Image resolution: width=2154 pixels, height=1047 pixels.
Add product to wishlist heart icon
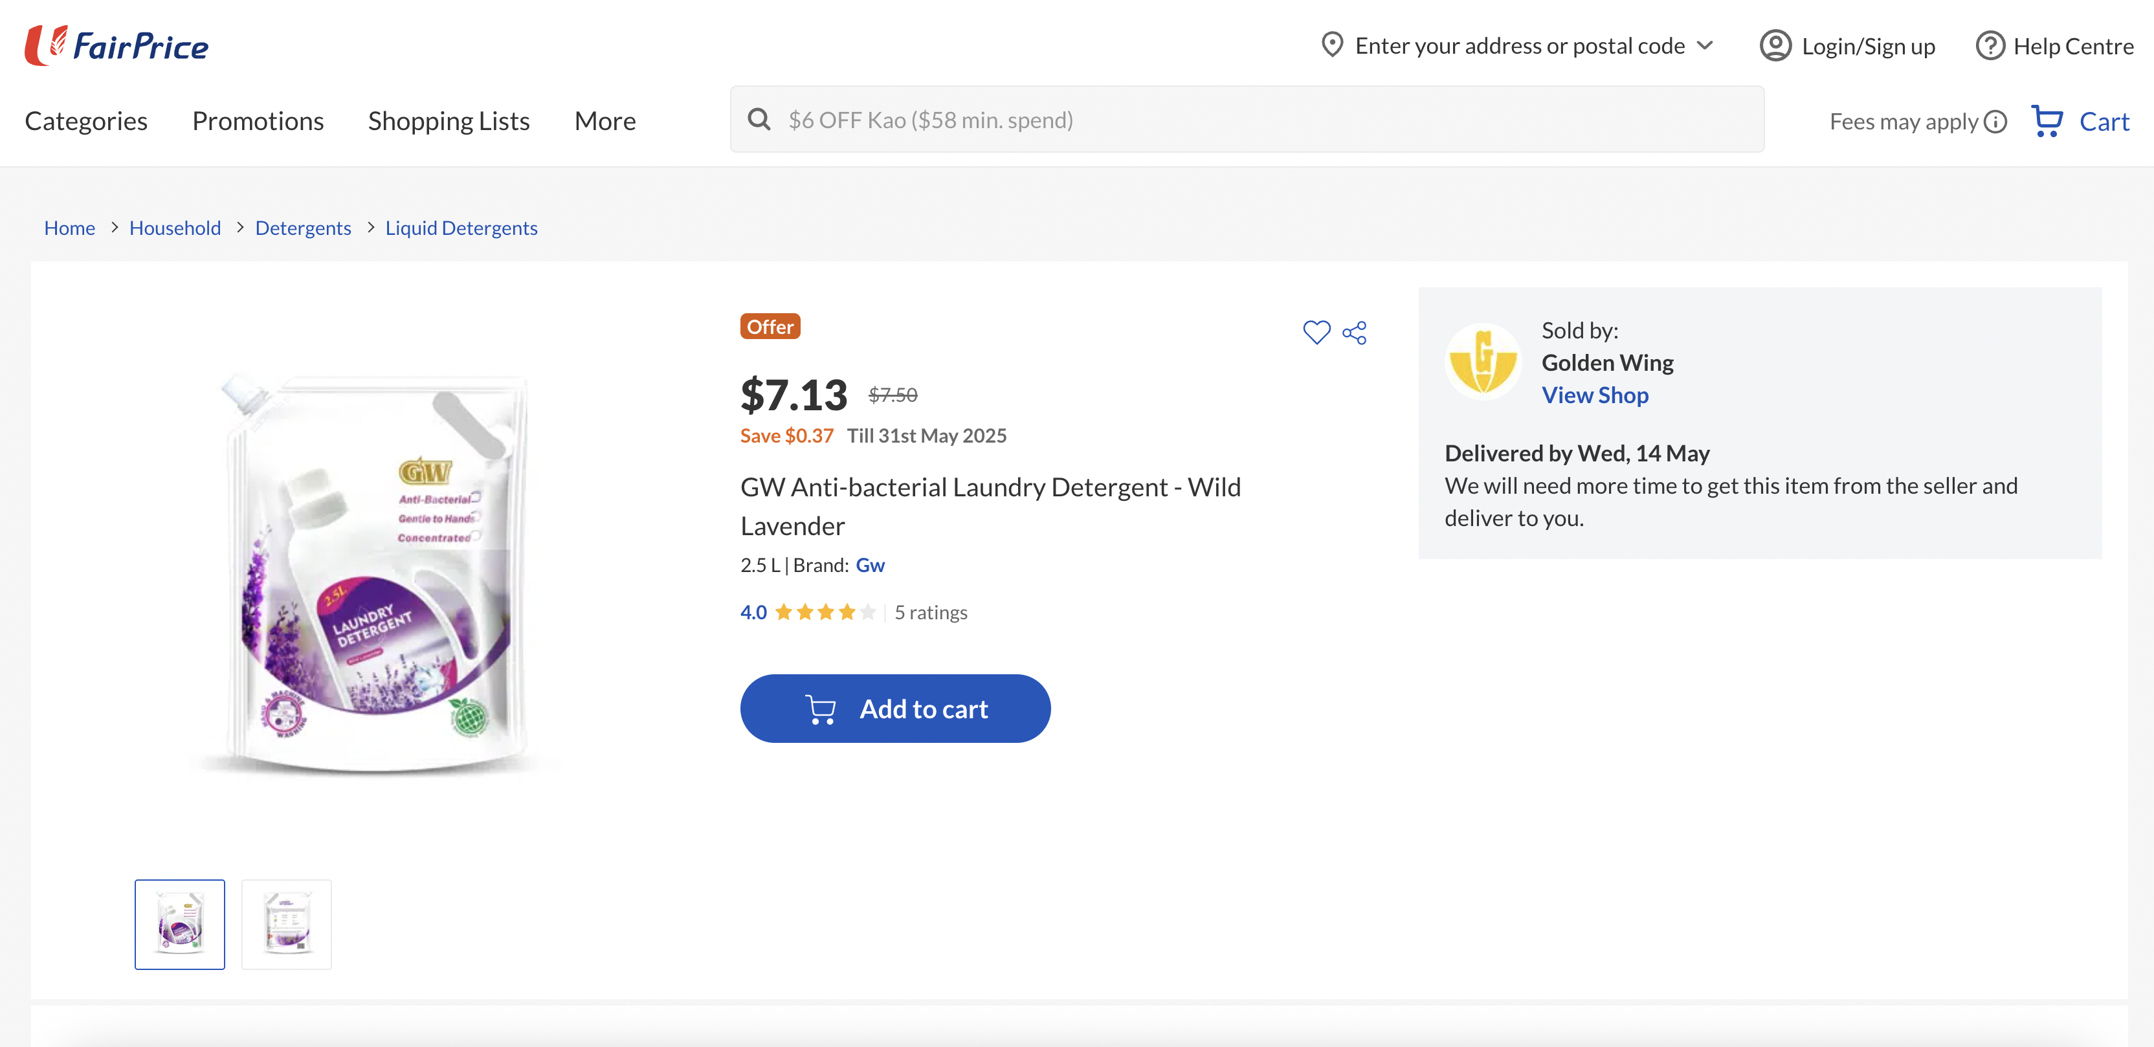(1316, 332)
